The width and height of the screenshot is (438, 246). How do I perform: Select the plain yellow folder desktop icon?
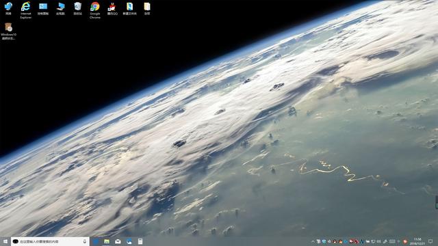point(147,8)
